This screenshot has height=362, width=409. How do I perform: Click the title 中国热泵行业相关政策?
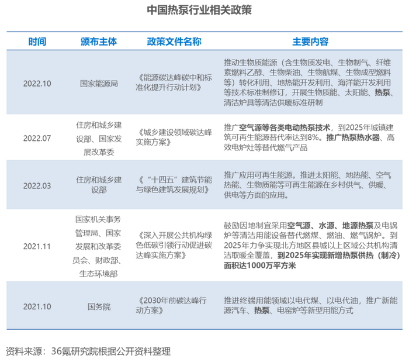point(199,11)
